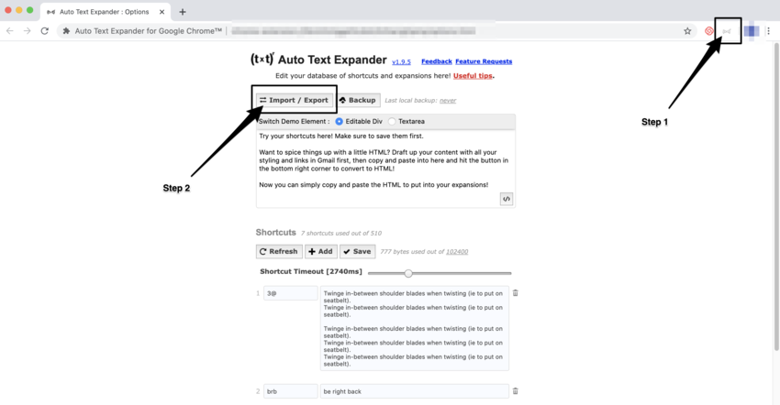780x405 pixels.
Task: Open the Chrome three-dot menu
Action: pos(769,31)
